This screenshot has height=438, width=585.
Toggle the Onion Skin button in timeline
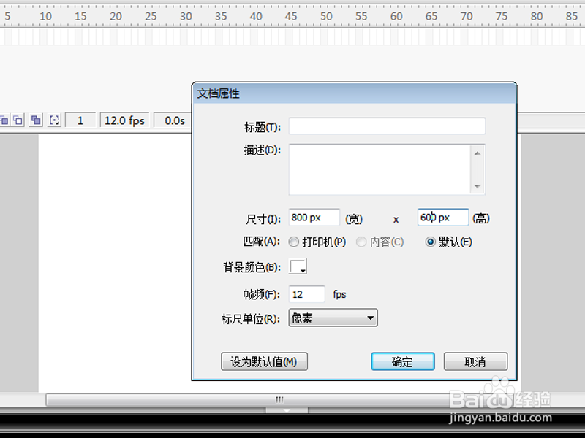[4, 120]
